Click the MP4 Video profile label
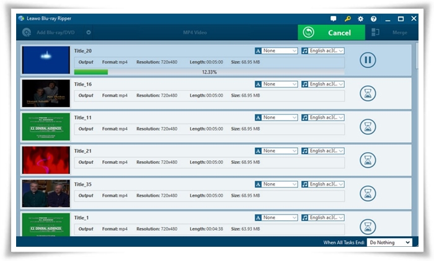This screenshot has height=261, width=434. click(195, 33)
